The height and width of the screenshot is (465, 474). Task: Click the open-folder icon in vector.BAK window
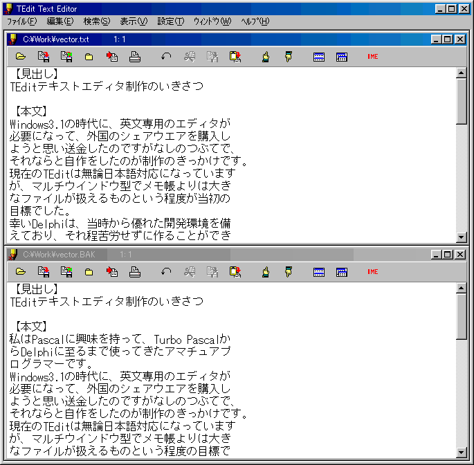pyautogui.click(x=21, y=271)
